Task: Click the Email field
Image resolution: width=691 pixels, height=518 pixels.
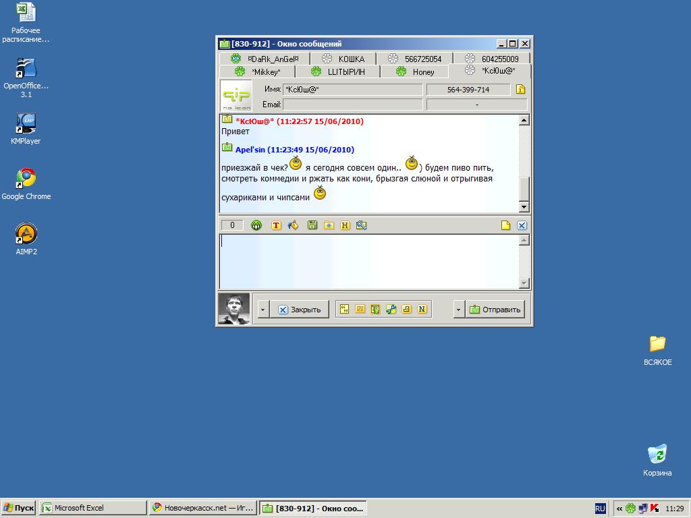Action: click(352, 105)
